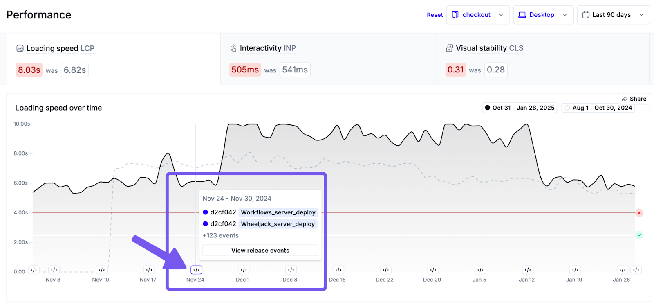Click the release code icon above Dec 29
This screenshot has width=654, height=307.
(433, 270)
